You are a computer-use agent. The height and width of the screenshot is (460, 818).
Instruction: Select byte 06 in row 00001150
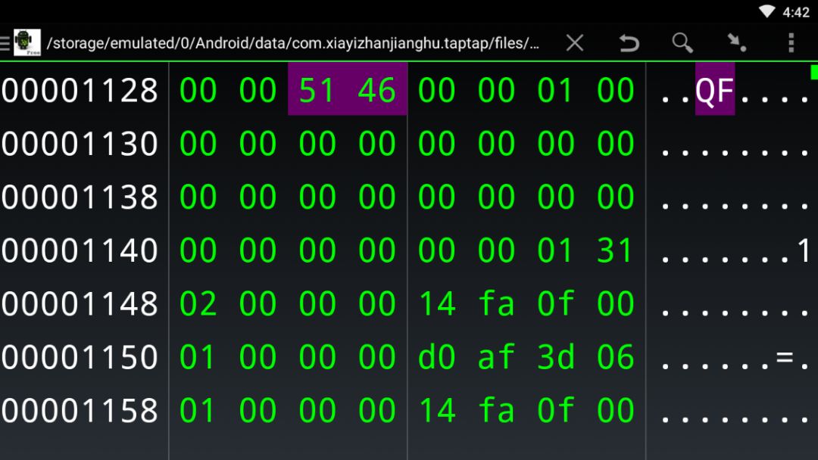click(616, 357)
